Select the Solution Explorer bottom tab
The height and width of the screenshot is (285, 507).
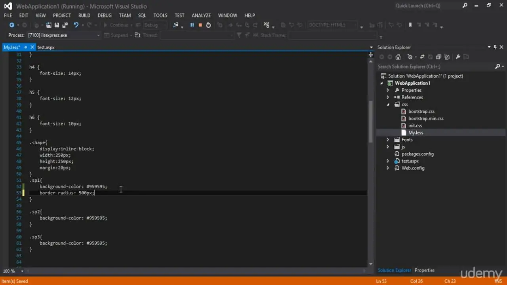pyautogui.click(x=395, y=270)
